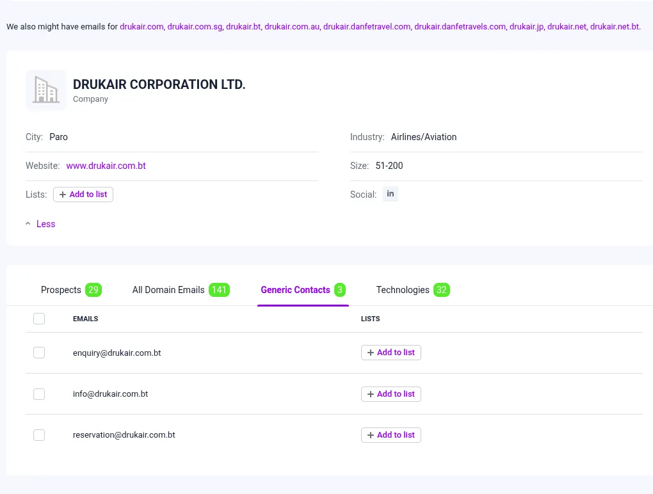653x494 pixels.
Task: Add enquiry@drukair.com.bt to a list
Action: click(391, 353)
